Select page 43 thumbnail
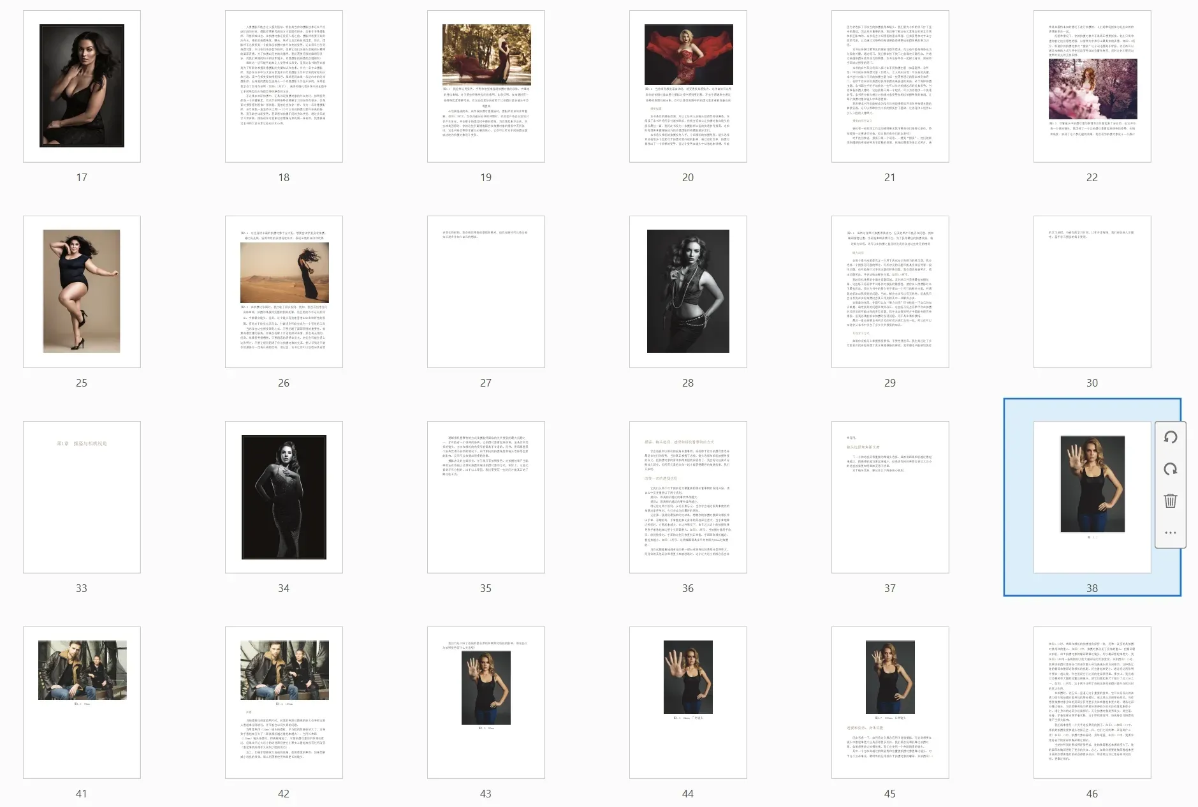 (486, 702)
